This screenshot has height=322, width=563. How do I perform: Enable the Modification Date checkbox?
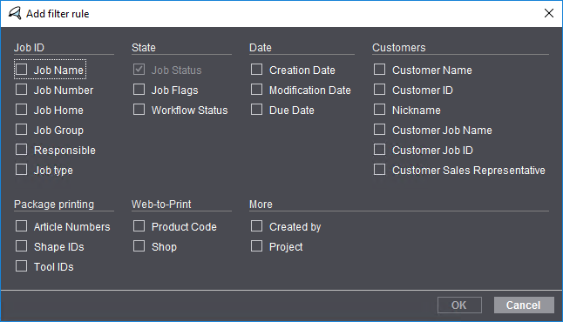(256, 90)
